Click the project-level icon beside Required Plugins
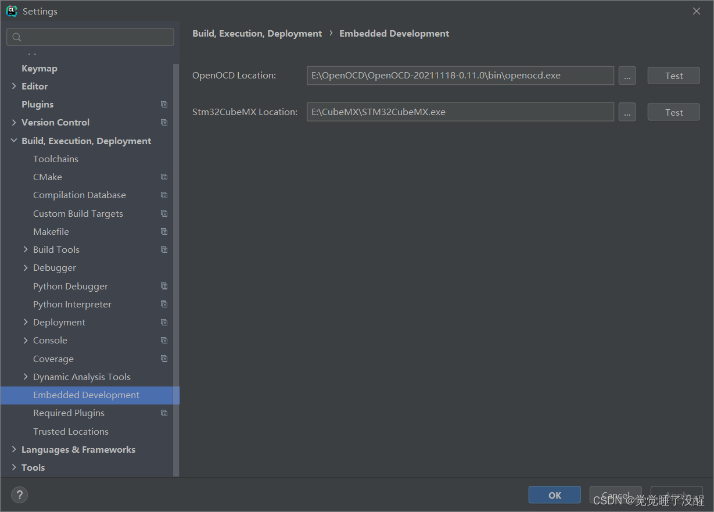Viewport: 714px width, 512px height. pos(164,413)
